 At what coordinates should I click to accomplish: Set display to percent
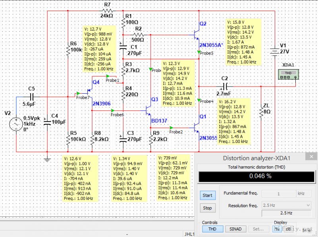[x=276, y=229]
